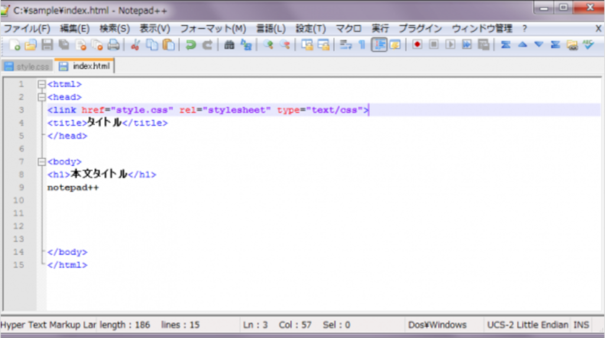This screenshot has height=338, width=605.
Task: Cut selection with the scissors icon
Action: point(135,45)
